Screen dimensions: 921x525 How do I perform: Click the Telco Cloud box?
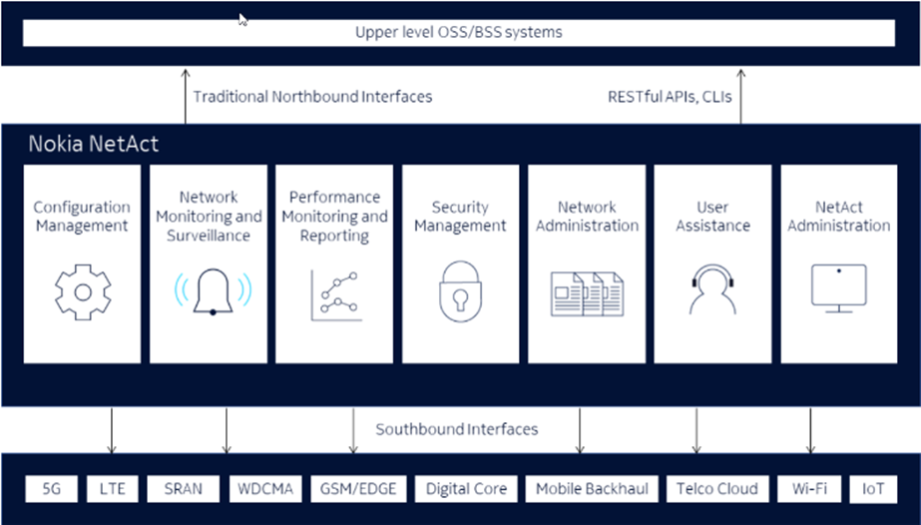click(716, 489)
